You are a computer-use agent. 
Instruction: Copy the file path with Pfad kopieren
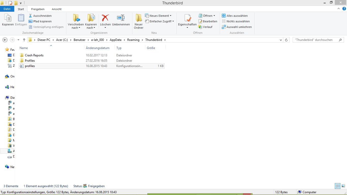40,21
